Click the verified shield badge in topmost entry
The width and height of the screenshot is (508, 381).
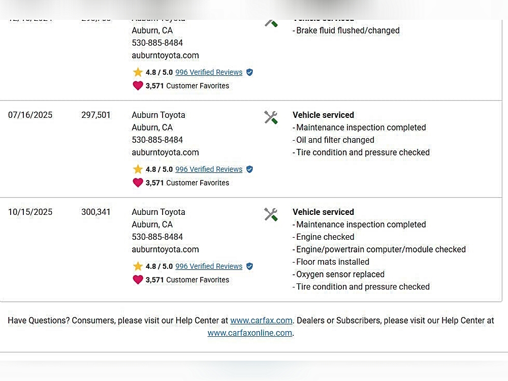click(x=249, y=72)
